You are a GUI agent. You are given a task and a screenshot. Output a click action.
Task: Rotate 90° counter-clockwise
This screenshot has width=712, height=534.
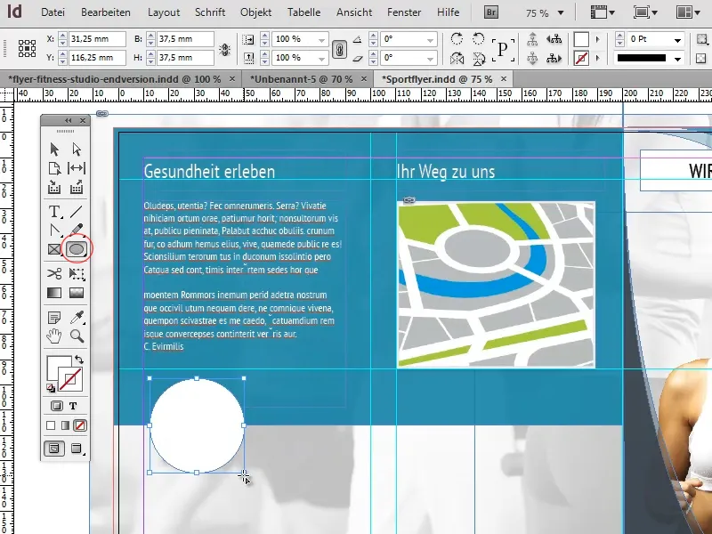478,39
